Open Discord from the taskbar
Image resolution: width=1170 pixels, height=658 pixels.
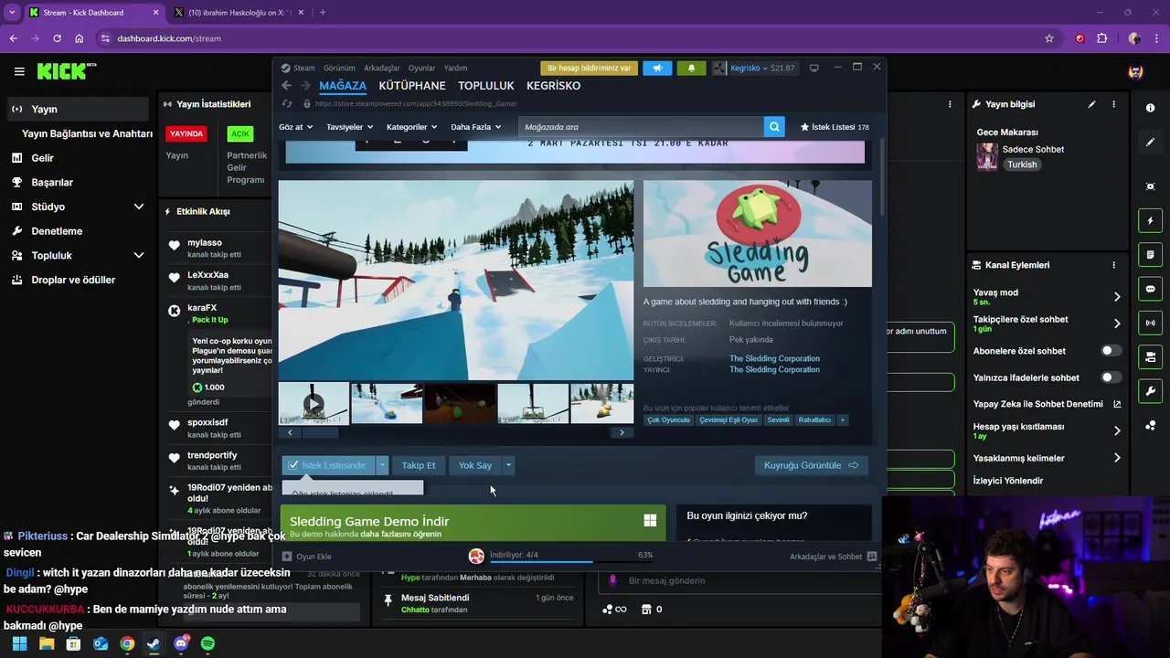(181, 643)
